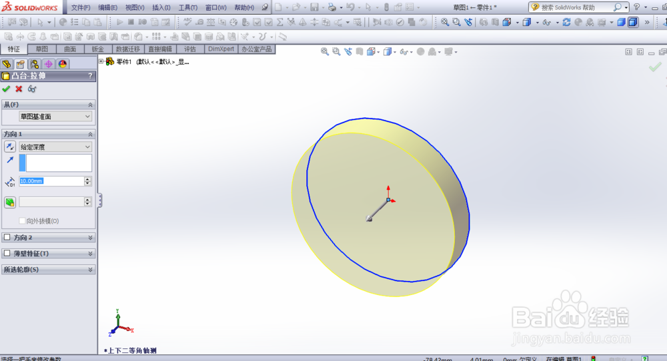Open the 视图(V) menu
The image size is (667, 361).
pos(135,7)
